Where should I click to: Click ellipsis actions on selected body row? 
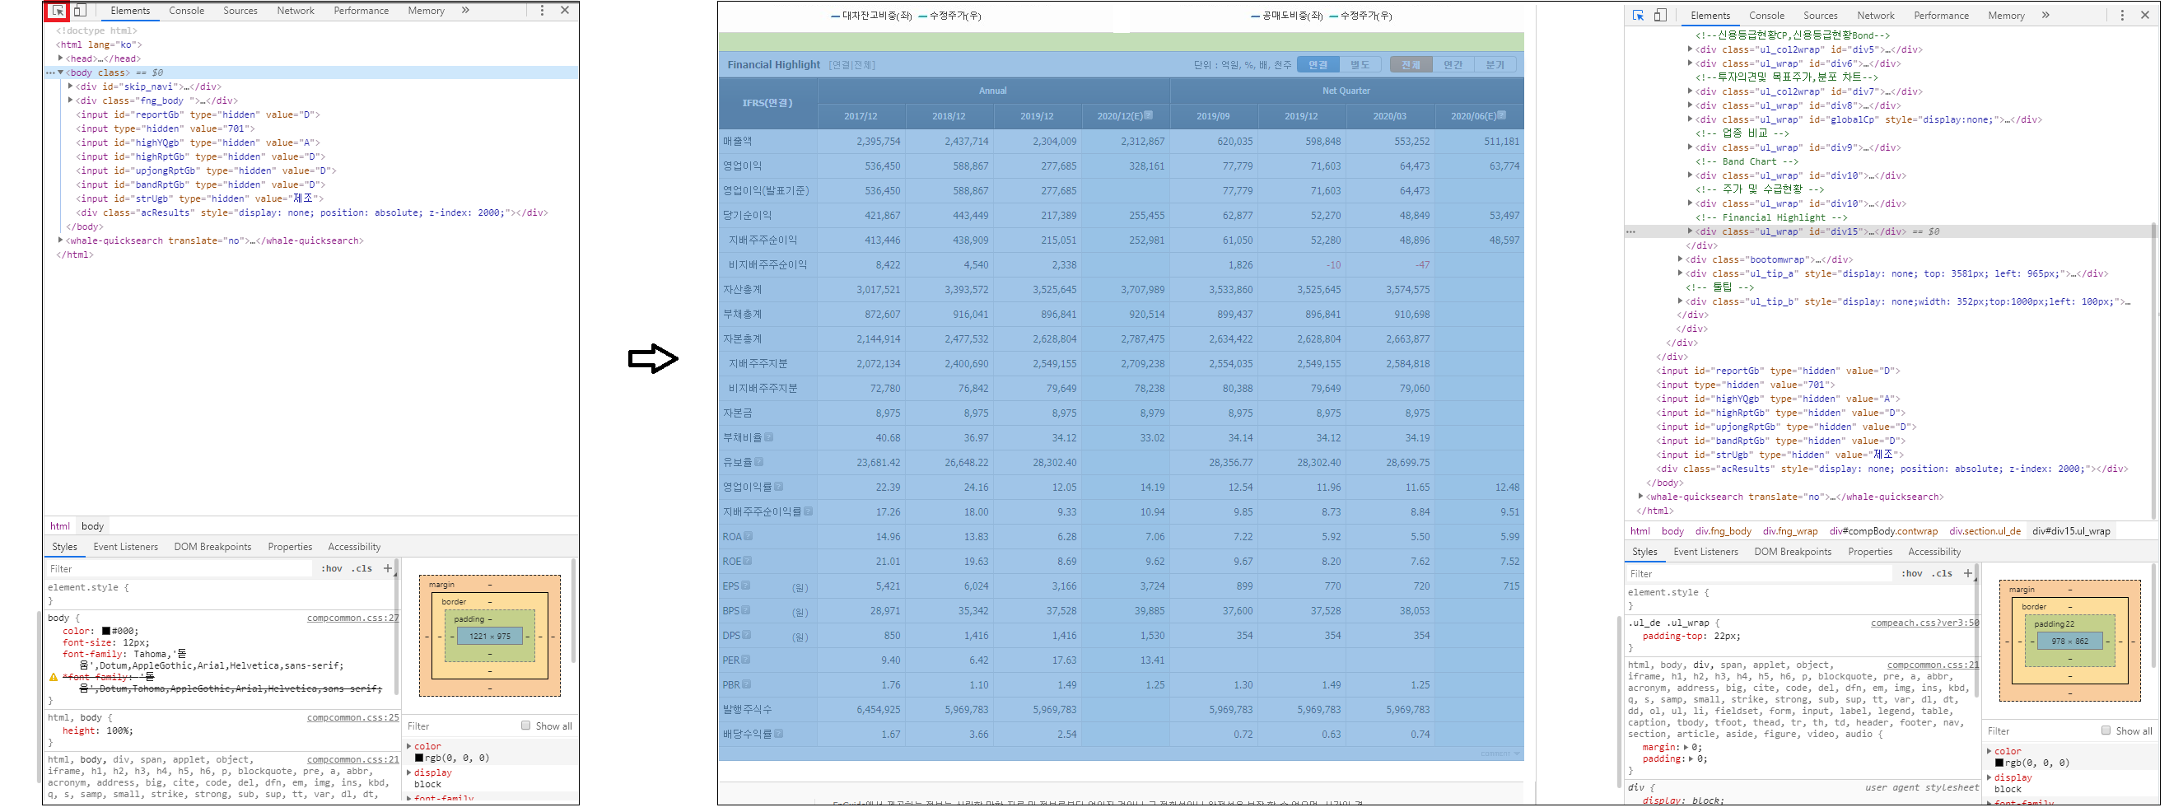pyautogui.click(x=50, y=73)
